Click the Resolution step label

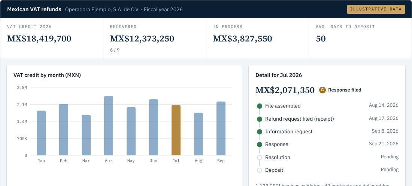tap(278, 158)
